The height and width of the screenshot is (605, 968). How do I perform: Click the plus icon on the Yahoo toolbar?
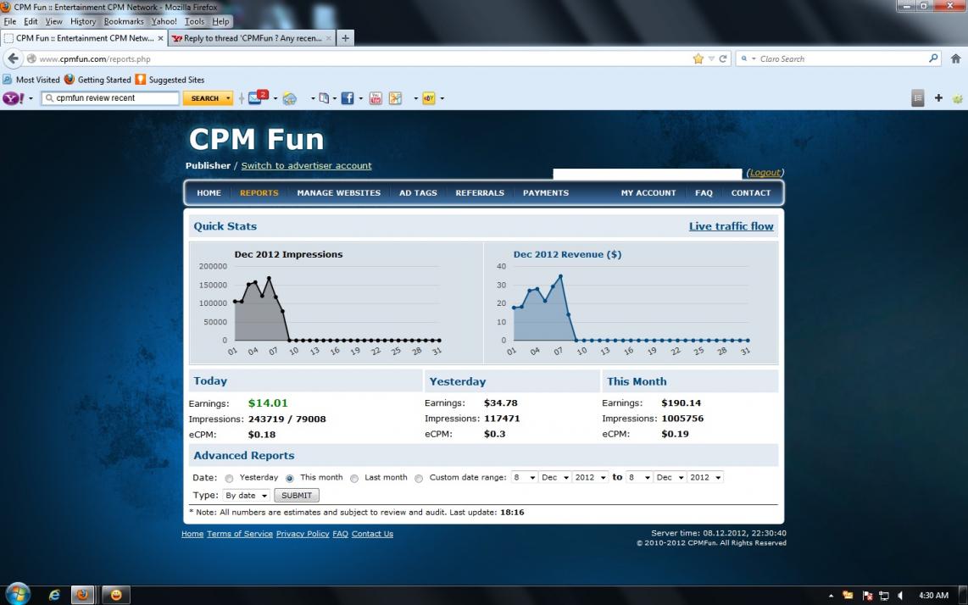[938, 97]
